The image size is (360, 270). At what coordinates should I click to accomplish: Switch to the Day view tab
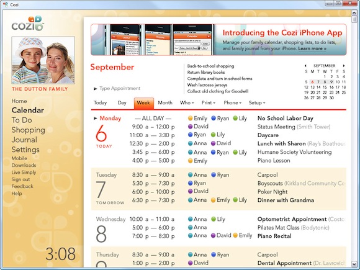click(122, 103)
